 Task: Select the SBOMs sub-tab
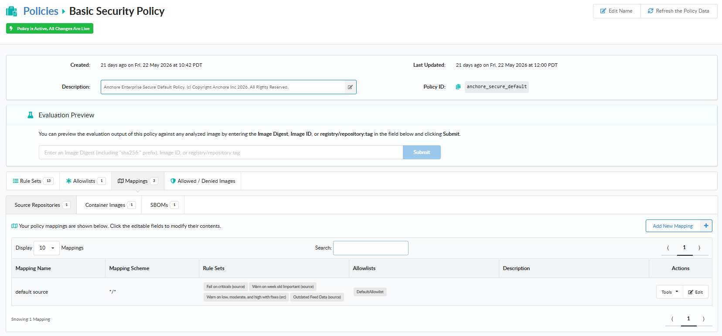point(163,205)
